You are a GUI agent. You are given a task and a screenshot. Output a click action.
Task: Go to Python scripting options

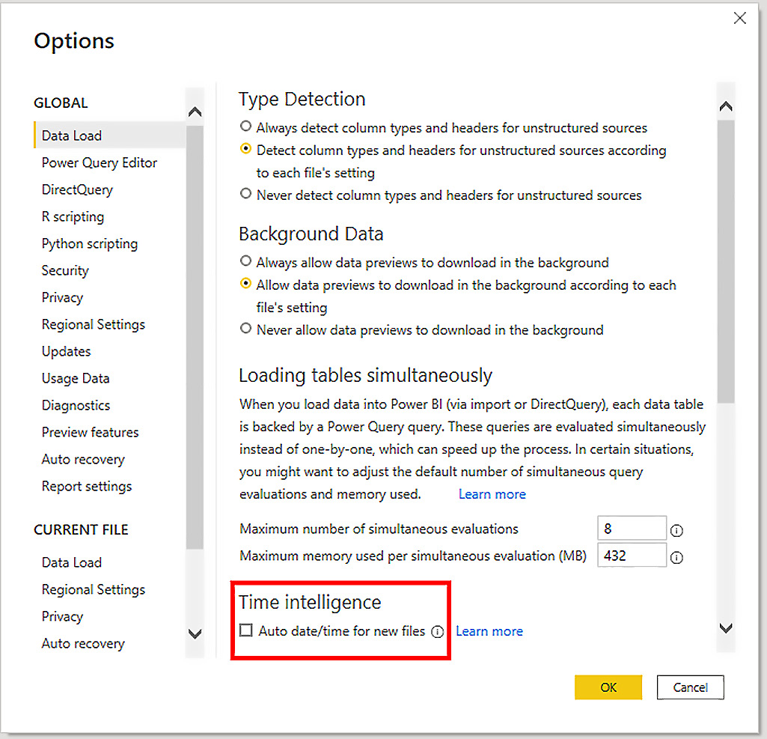[90, 243]
